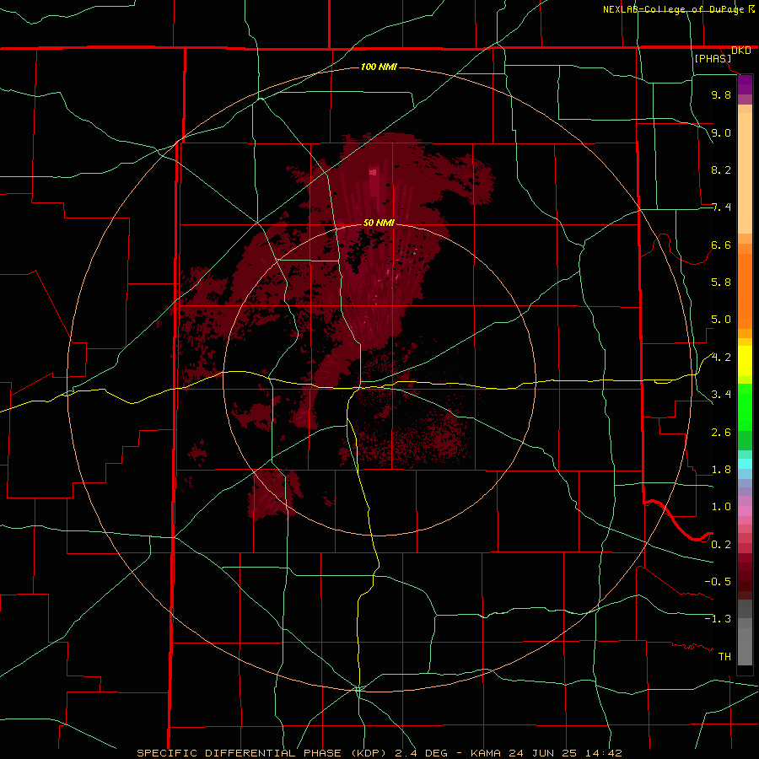
Task: Click the -1.3 scale label
Action: [x=718, y=619]
